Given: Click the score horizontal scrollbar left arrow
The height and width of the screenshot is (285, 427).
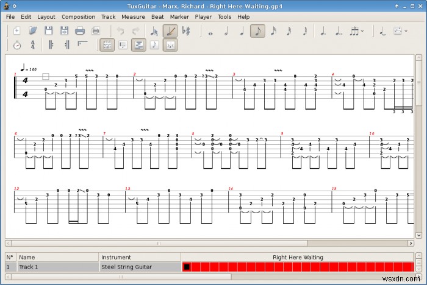Looking at the screenshot, I should [9, 243].
